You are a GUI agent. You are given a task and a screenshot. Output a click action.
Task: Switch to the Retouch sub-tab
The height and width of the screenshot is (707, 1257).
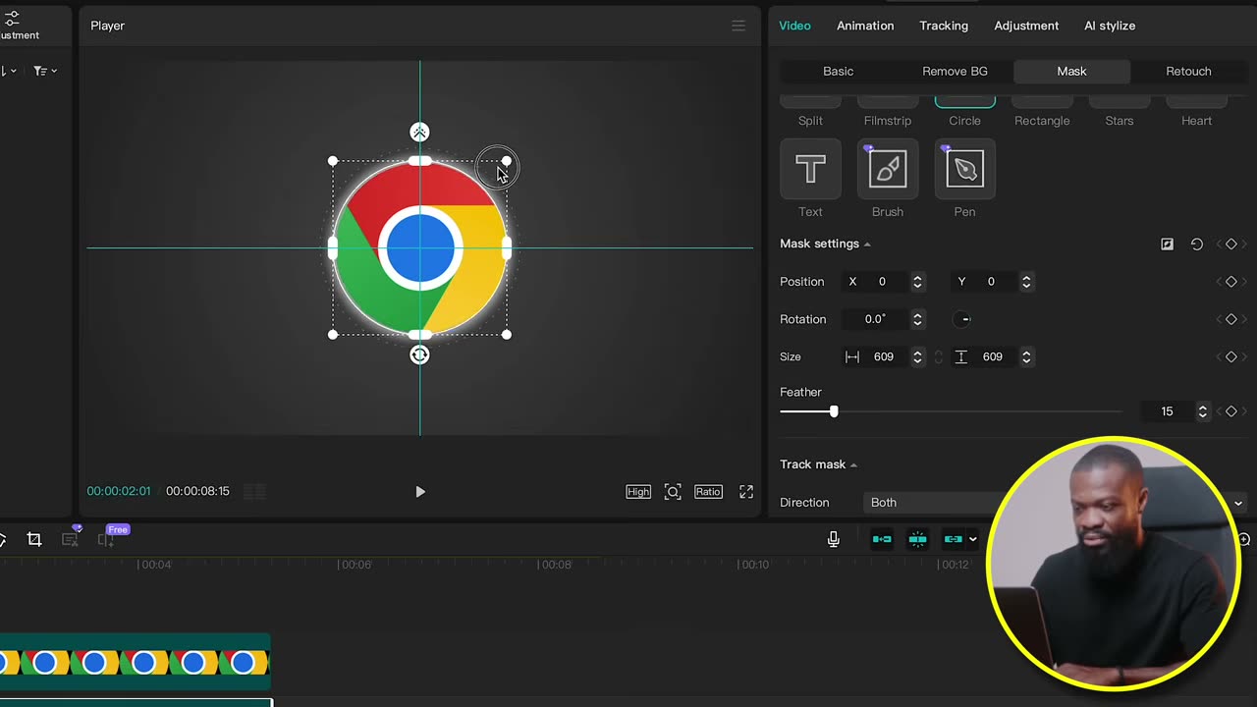1188,72
